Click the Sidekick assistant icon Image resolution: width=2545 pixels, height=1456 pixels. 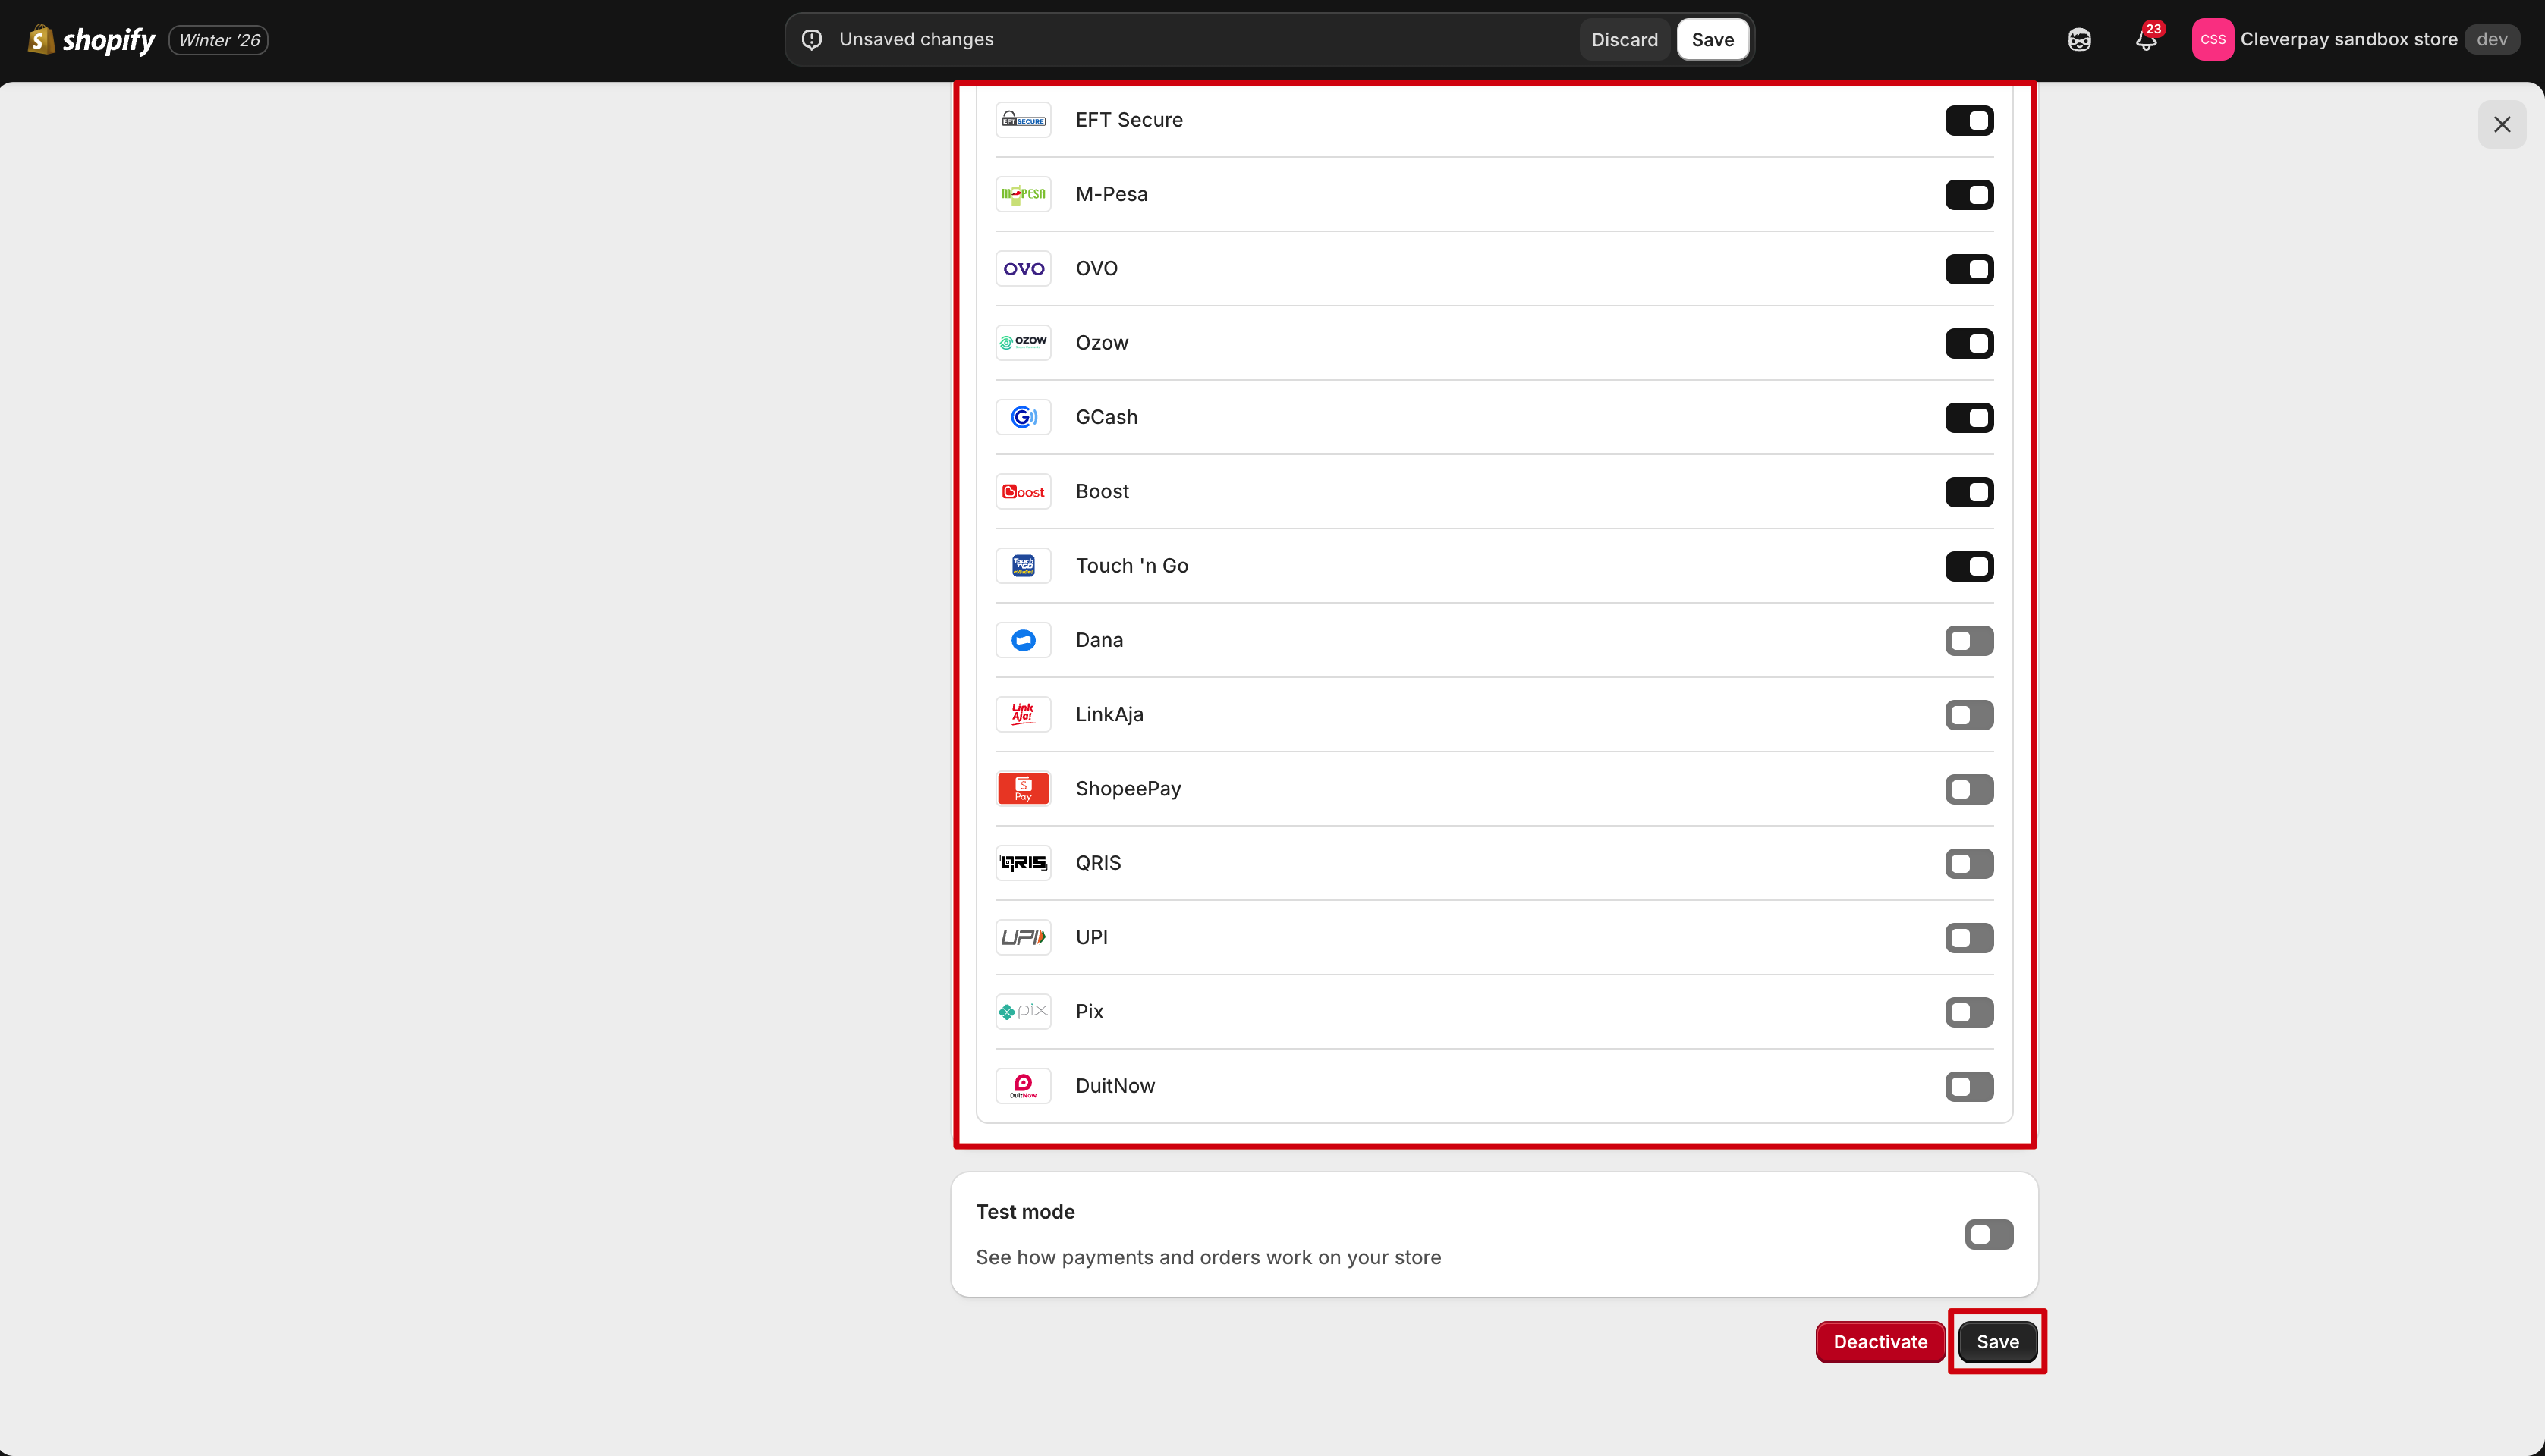[2079, 40]
